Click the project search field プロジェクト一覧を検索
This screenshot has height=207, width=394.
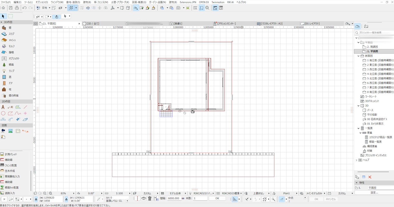(374, 33)
